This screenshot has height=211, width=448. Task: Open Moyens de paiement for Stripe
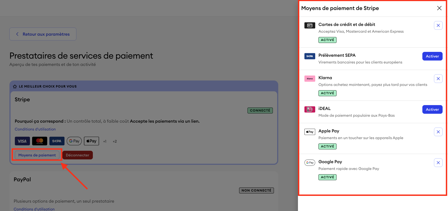tap(37, 155)
